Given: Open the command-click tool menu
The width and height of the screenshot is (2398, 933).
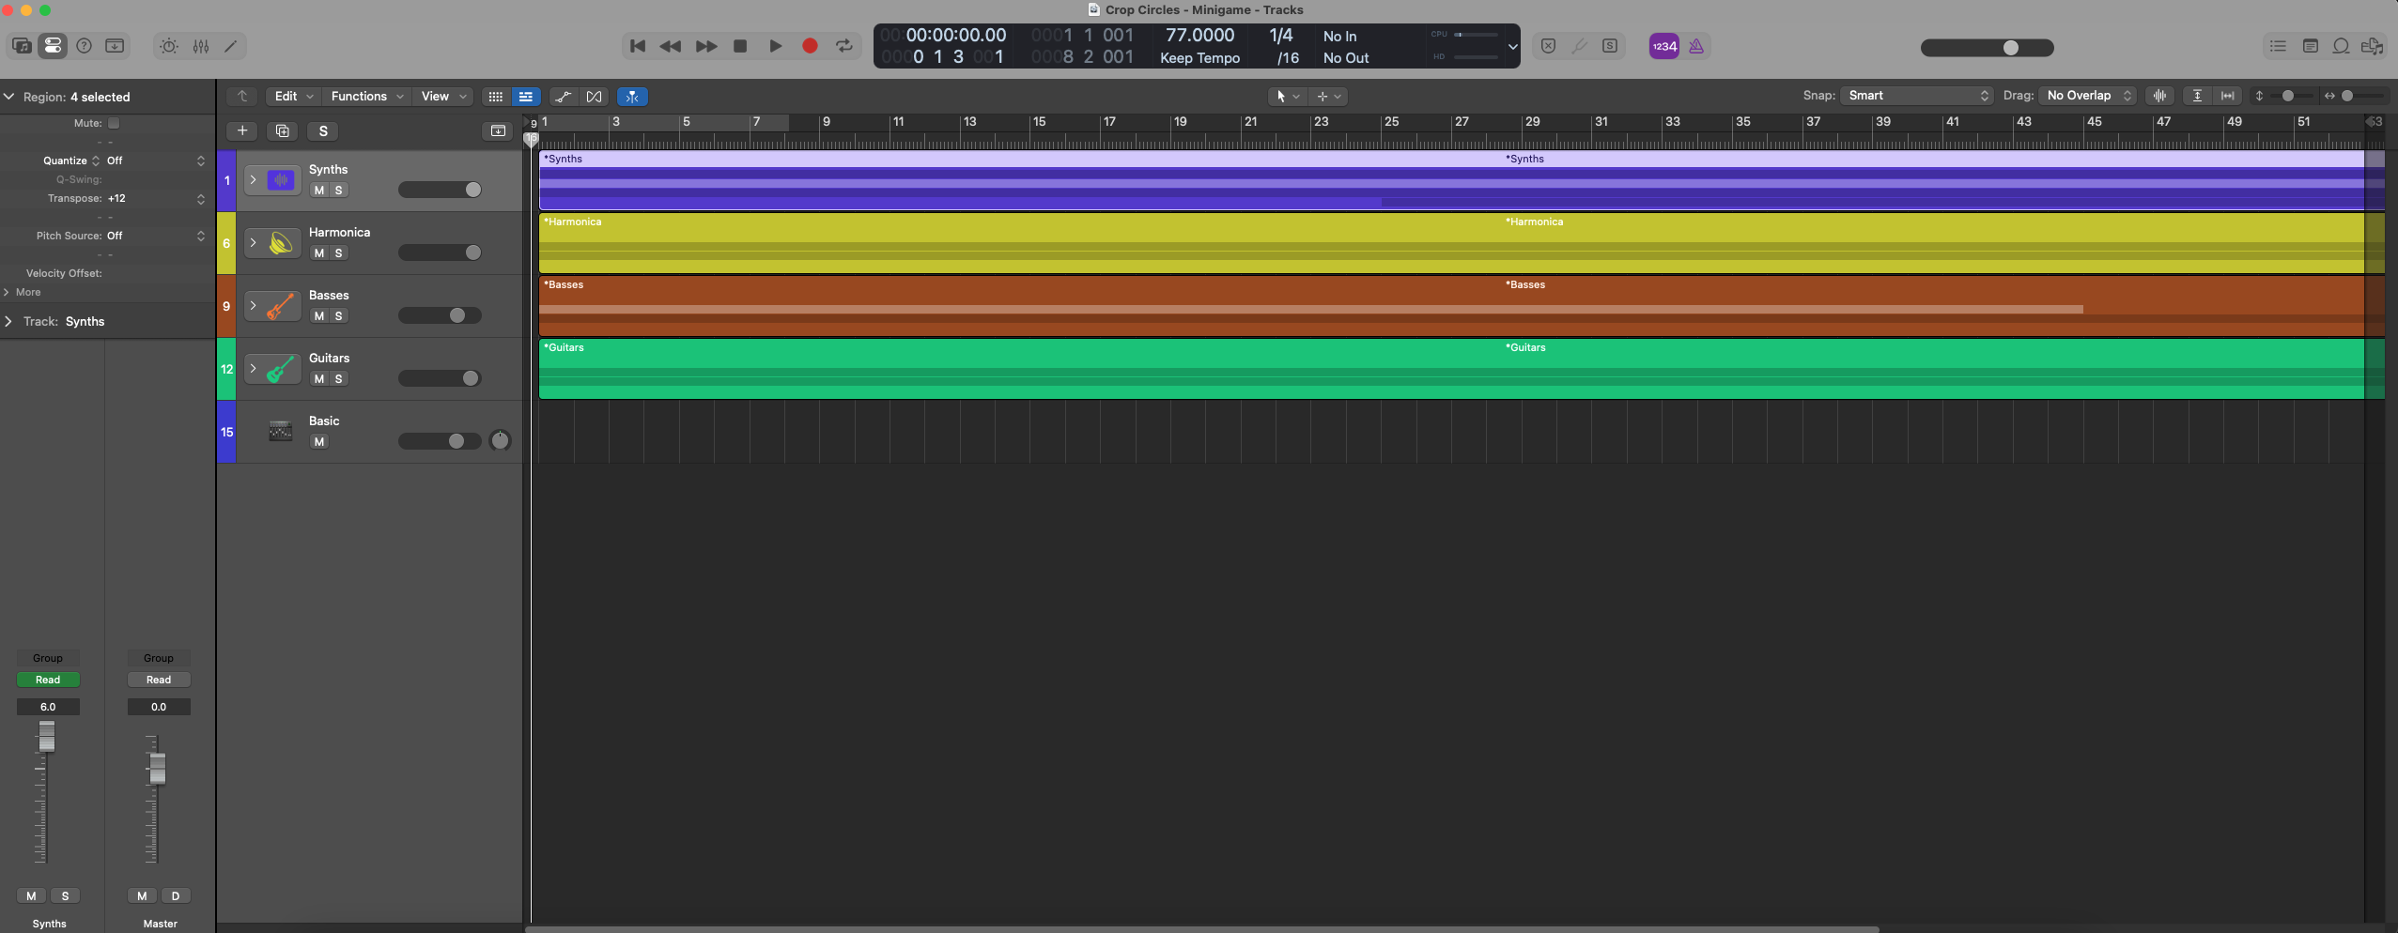Looking at the screenshot, I should point(1329,97).
